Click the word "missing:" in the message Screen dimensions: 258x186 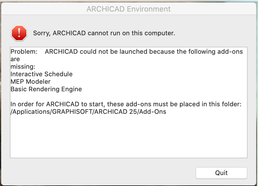(x=23, y=67)
